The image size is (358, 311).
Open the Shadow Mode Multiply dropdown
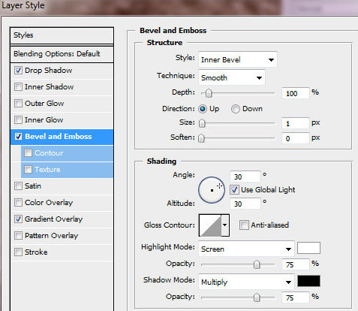tap(246, 282)
